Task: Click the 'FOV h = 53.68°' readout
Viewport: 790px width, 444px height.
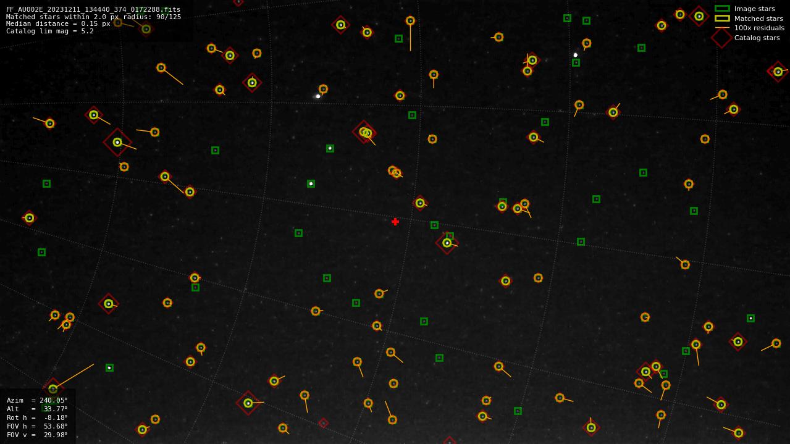Action: click(x=37, y=426)
